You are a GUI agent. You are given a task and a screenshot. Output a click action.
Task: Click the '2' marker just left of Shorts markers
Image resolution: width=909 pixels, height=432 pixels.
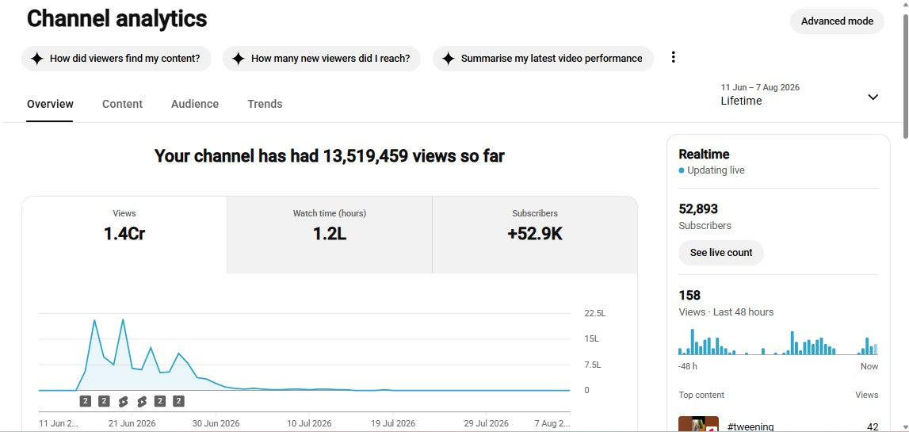104,400
